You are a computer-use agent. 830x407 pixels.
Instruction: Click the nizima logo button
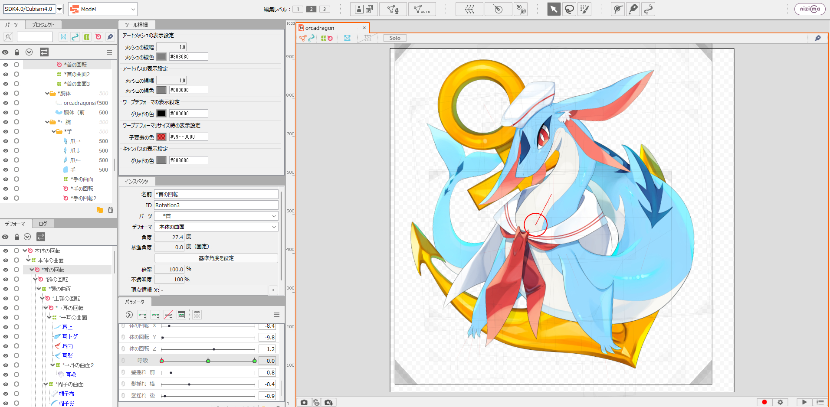tap(810, 9)
